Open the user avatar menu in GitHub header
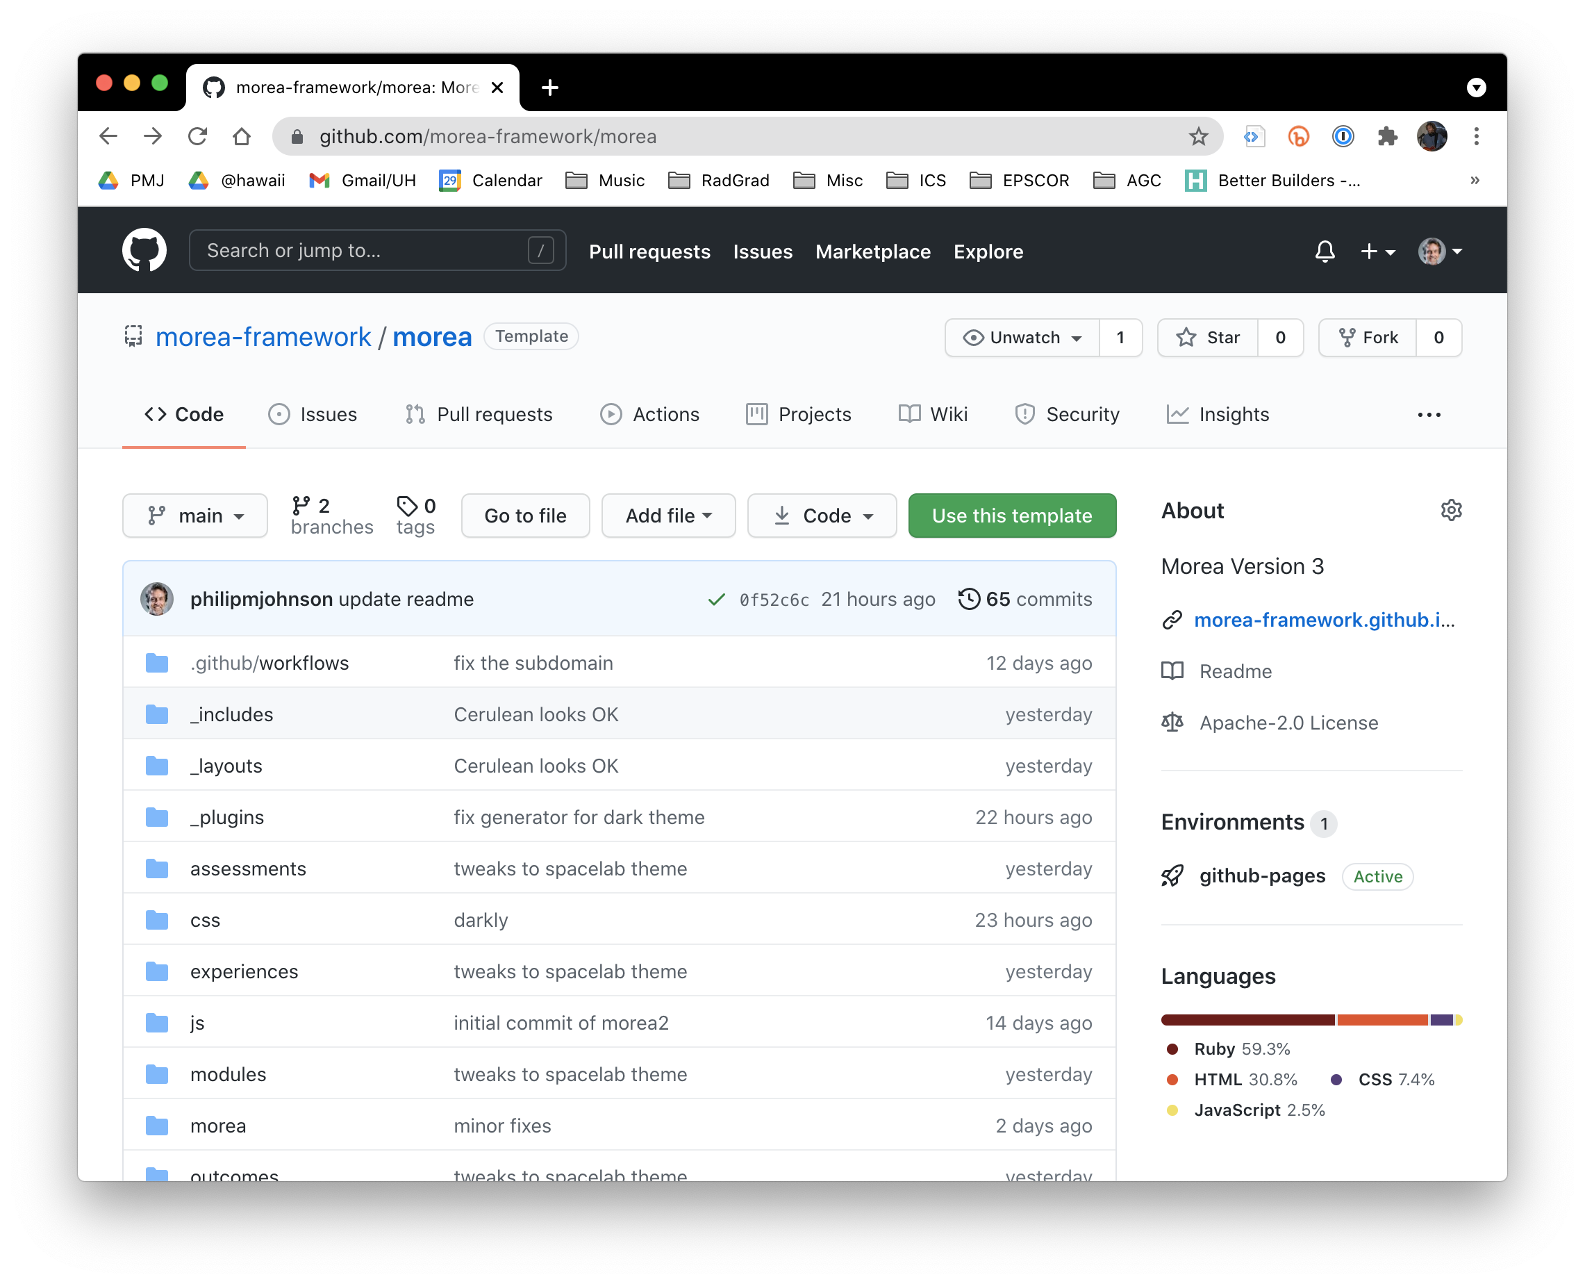The width and height of the screenshot is (1585, 1284). (1439, 252)
